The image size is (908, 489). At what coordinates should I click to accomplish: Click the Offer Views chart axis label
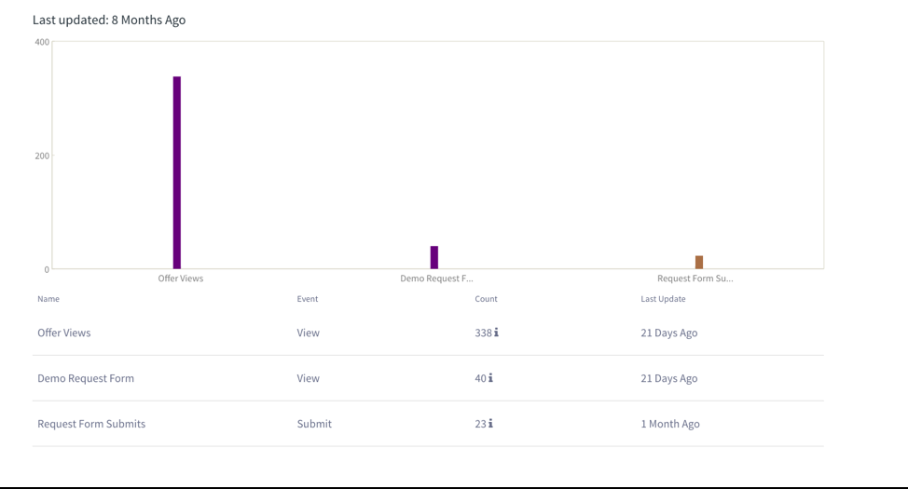[x=181, y=278]
